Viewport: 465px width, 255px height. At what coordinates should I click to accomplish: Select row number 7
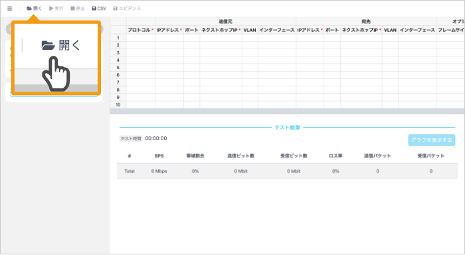tap(118, 82)
